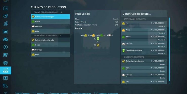Open the tutorial presentation board sidebar icon

tap(6, 78)
